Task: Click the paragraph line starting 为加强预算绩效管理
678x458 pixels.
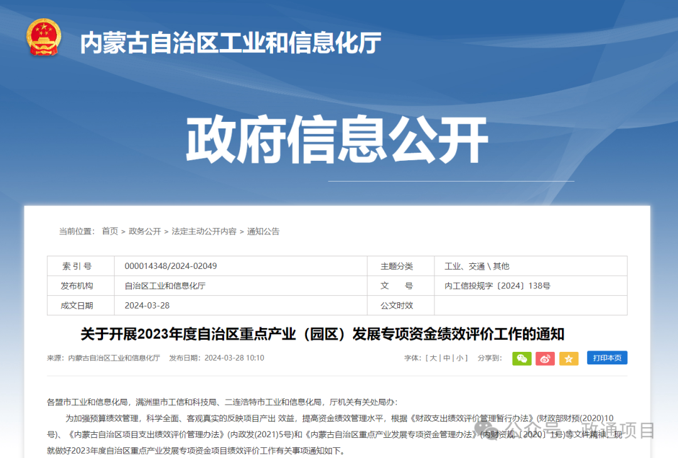Action: click(340, 418)
